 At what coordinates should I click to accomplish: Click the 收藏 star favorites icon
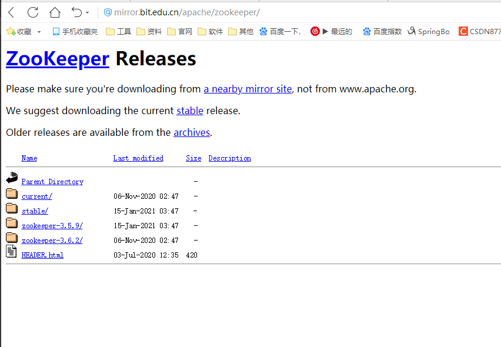coord(11,31)
